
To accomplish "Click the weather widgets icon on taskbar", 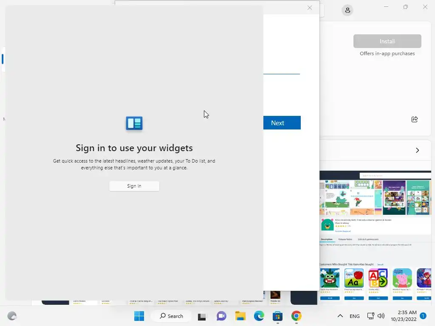I will [12, 316].
